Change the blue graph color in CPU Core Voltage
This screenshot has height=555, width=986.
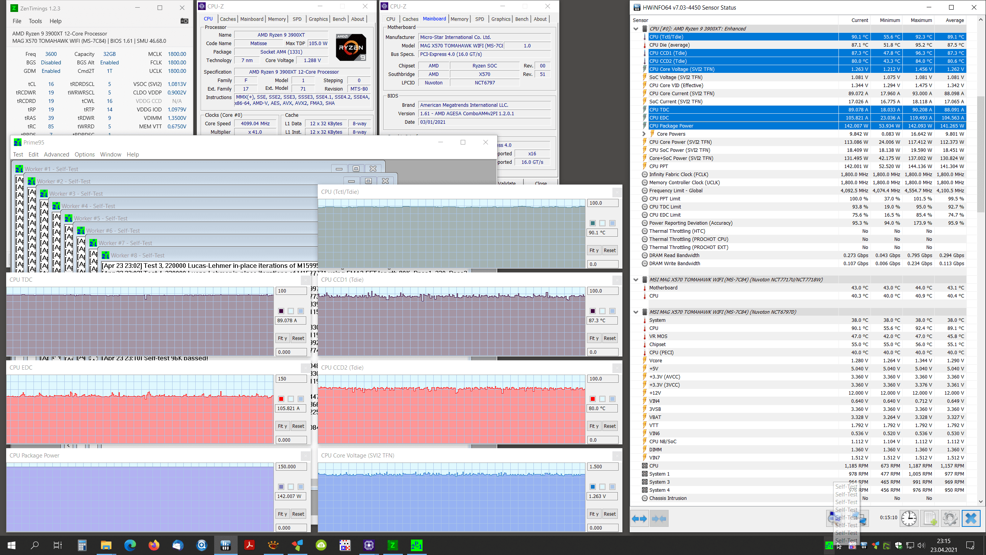(593, 487)
